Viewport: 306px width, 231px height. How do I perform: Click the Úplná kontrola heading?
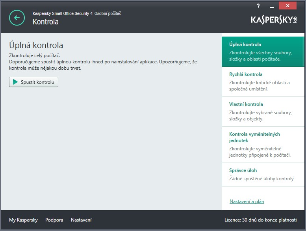pos(36,45)
